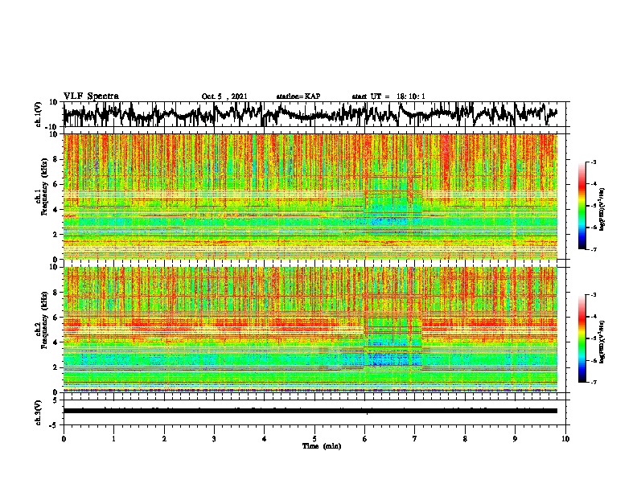Click the time axis tick label '7'
The height and width of the screenshot is (492, 637).
point(415,439)
